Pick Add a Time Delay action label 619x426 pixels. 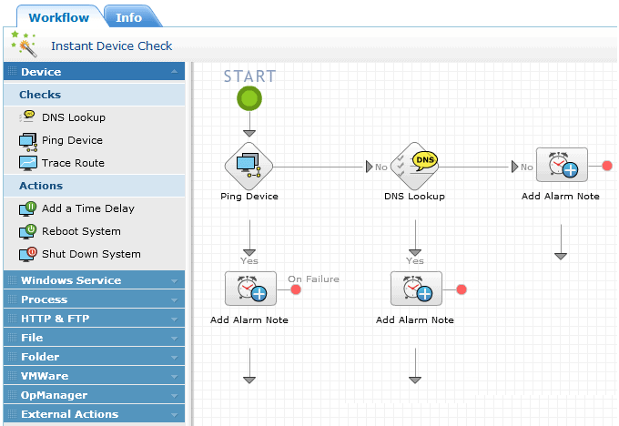point(88,208)
